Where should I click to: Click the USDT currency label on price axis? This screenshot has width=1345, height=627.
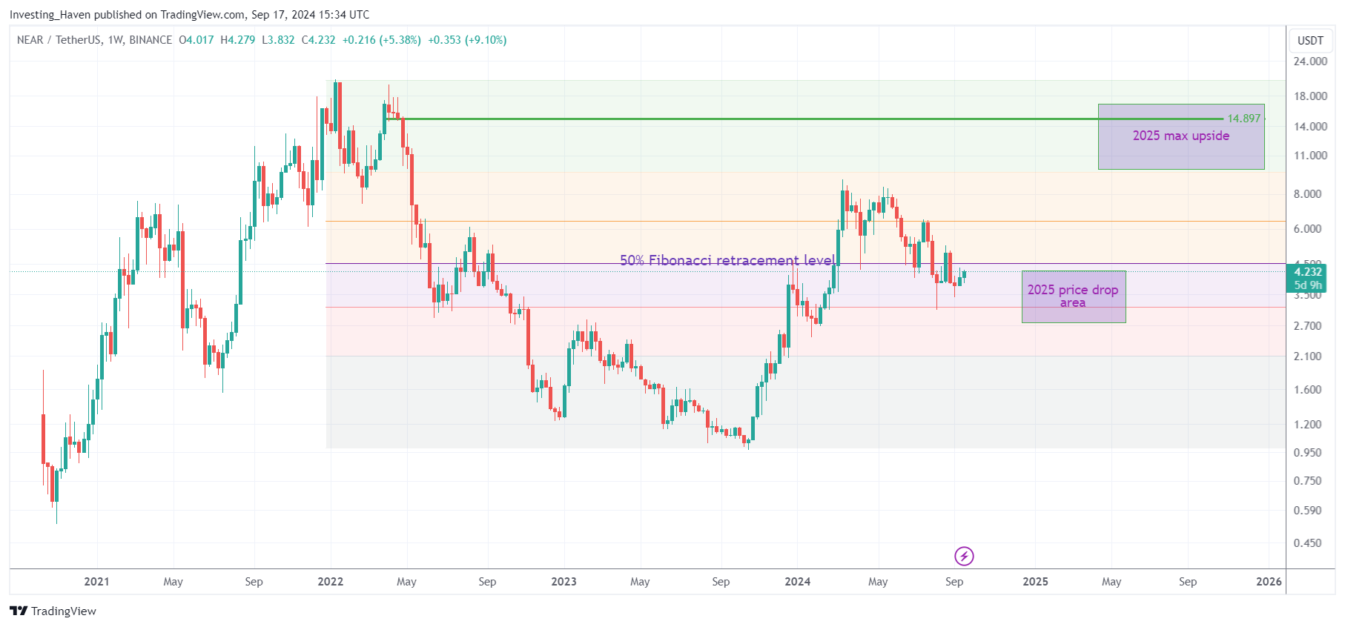[x=1310, y=41]
